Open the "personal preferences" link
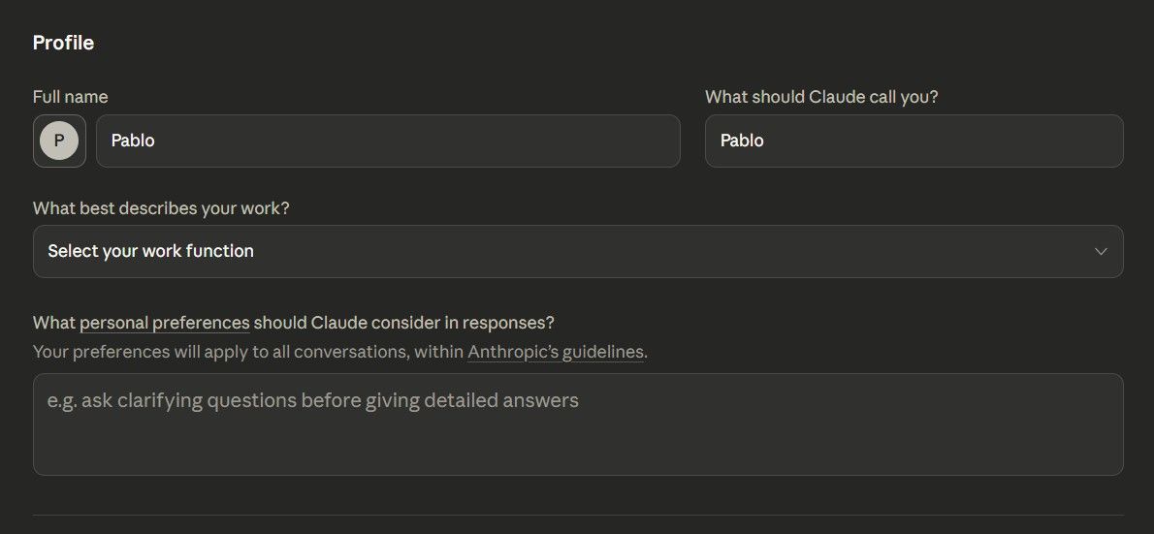1154x534 pixels. [x=165, y=323]
